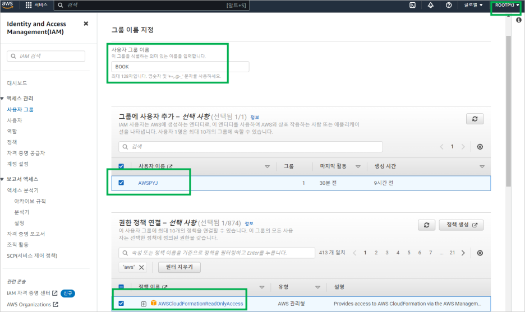This screenshot has width=525, height=312.
Task: Open Account settings nav item
Action: 18,164
